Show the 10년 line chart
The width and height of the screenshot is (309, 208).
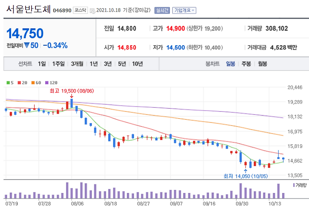pos(137,64)
